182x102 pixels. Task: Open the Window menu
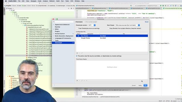(77, 1)
